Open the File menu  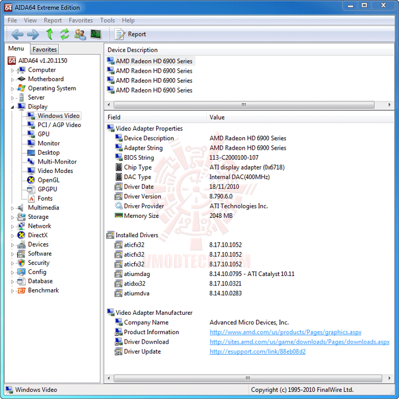[x=12, y=20]
